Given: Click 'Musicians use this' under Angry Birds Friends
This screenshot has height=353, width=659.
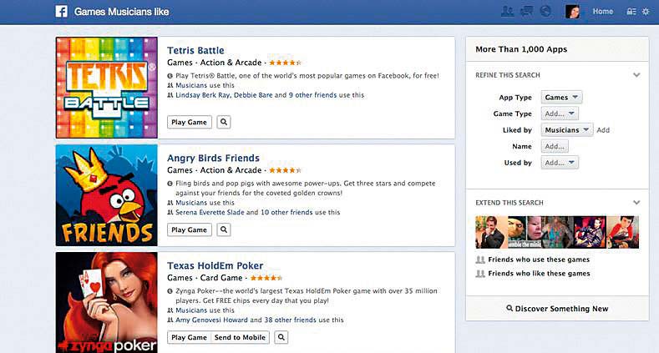Looking at the screenshot, I should point(205,203).
